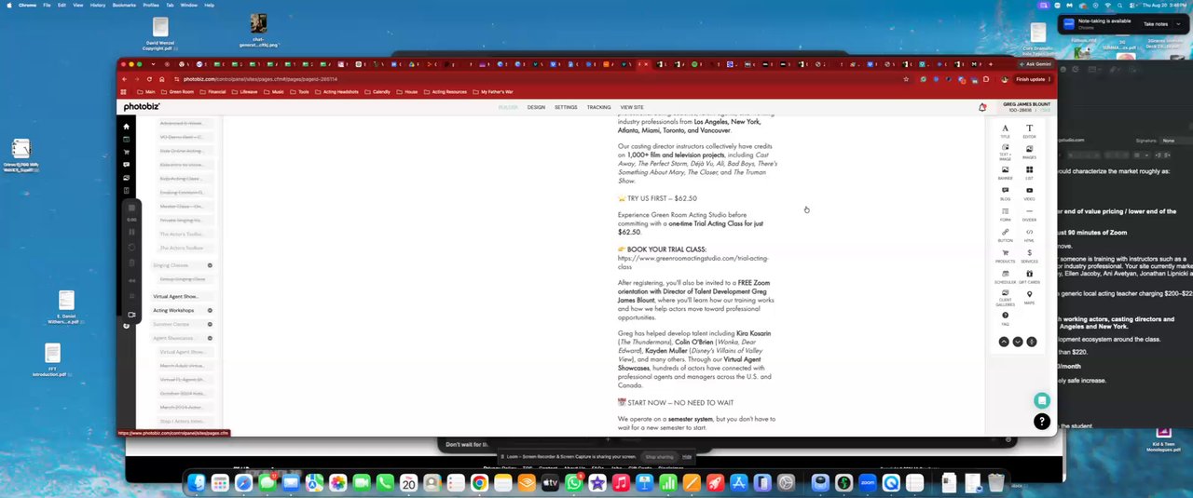Open Chrome's File menu
Viewport: 1193px width, 498px height.
point(47,5)
